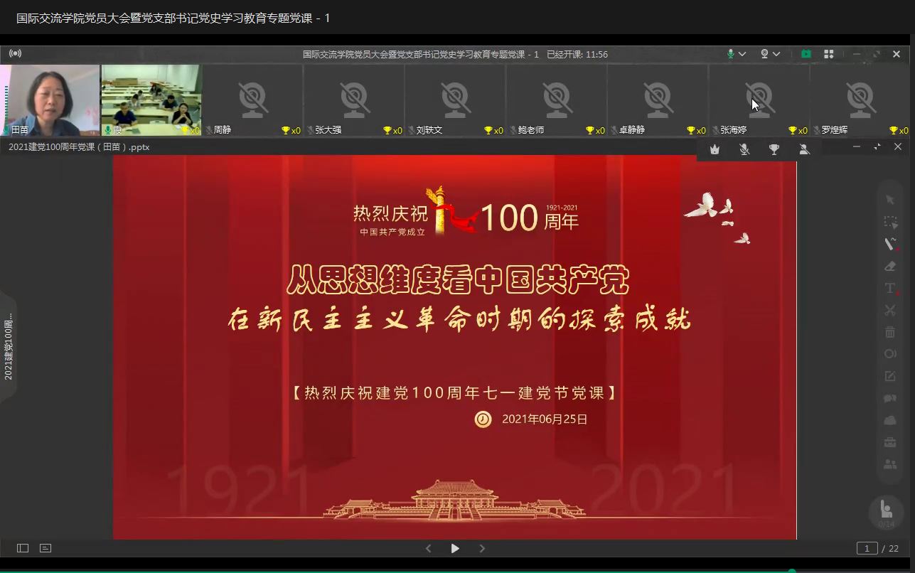The width and height of the screenshot is (915, 573).
Task: Click the crown icon above the slide
Action: (715, 149)
